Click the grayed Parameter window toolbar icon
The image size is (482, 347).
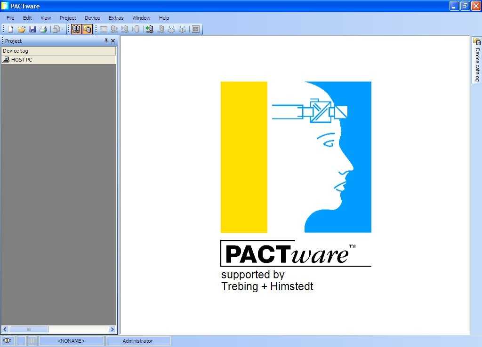(104, 29)
